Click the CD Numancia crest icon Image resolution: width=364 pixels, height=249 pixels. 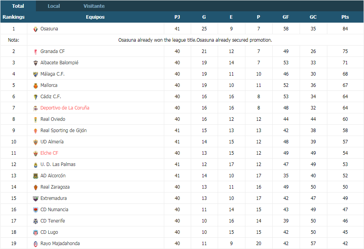click(36, 210)
